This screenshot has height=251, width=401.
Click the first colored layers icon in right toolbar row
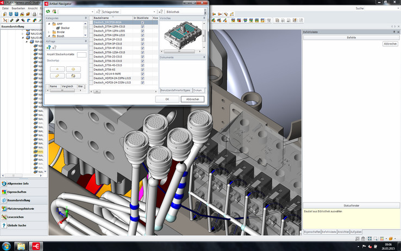tap(233, 20)
